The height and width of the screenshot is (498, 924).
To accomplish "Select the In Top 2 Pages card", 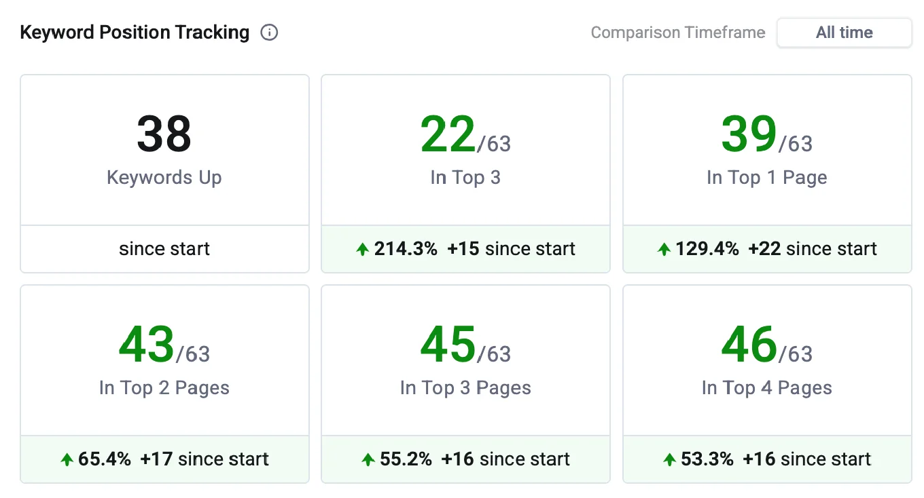I will click(164, 383).
